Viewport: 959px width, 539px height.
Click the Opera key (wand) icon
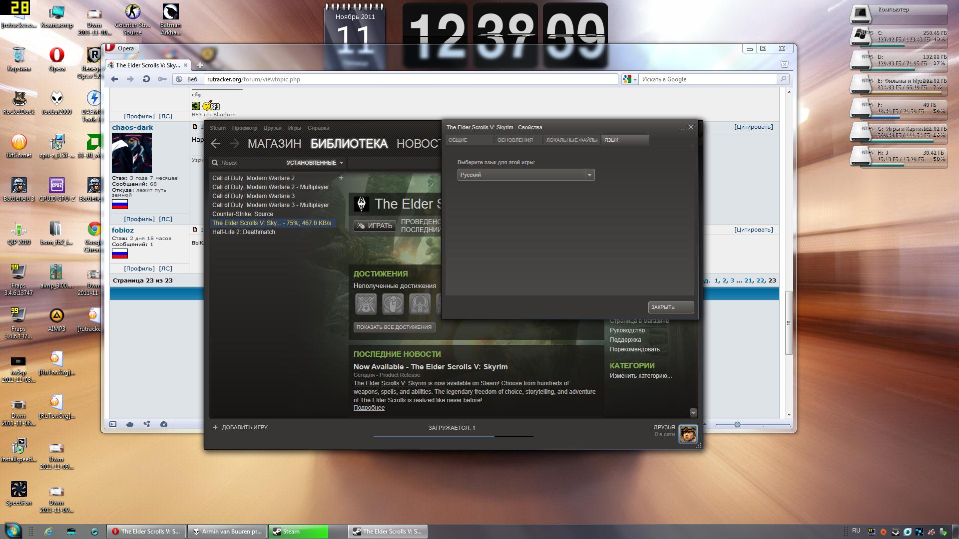162,79
